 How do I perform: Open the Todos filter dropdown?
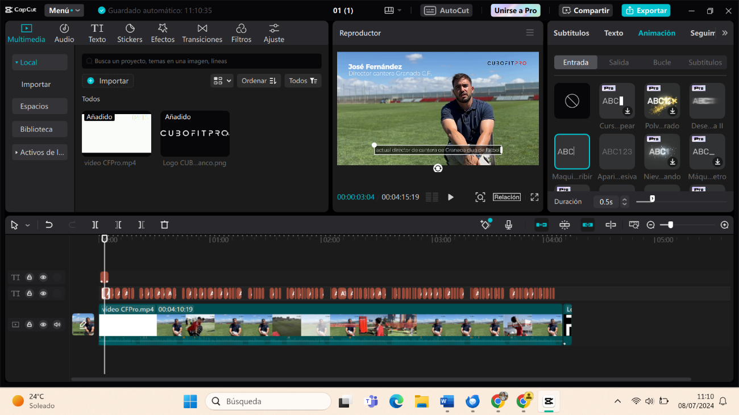click(x=302, y=81)
